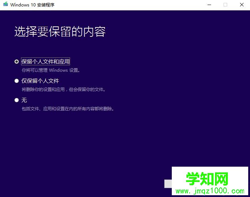Click description 包括文件、应用和设置在内的所有内容都将删除
The image size is (250, 197).
tap(68, 109)
